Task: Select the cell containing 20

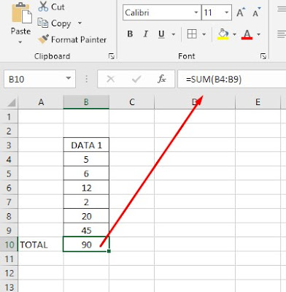Action: pyautogui.click(x=86, y=216)
